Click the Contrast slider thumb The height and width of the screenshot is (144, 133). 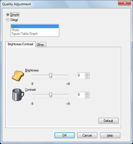click(51, 95)
